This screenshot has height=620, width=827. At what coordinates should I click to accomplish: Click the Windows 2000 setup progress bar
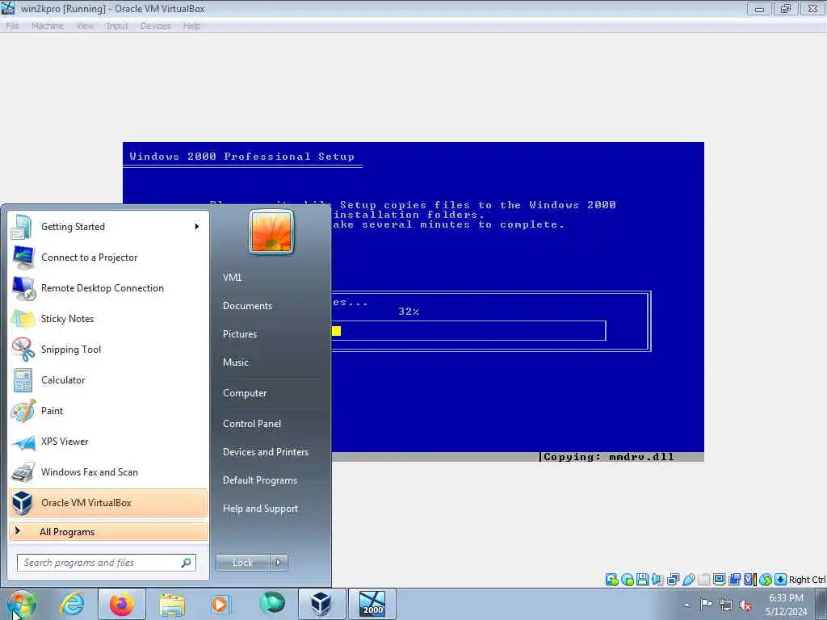(x=468, y=331)
